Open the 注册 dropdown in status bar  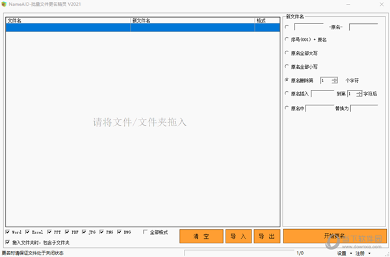click(363, 253)
